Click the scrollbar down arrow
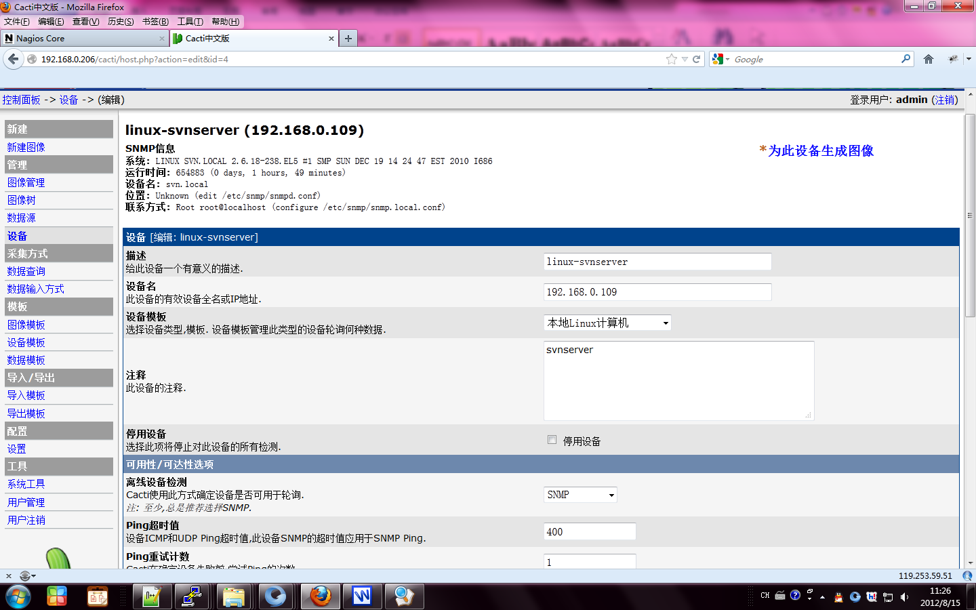Screen dimensions: 976x610 point(970,563)
